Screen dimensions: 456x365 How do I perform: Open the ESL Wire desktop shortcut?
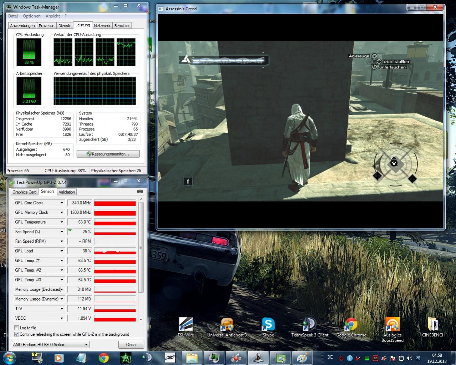coord(186,327)
